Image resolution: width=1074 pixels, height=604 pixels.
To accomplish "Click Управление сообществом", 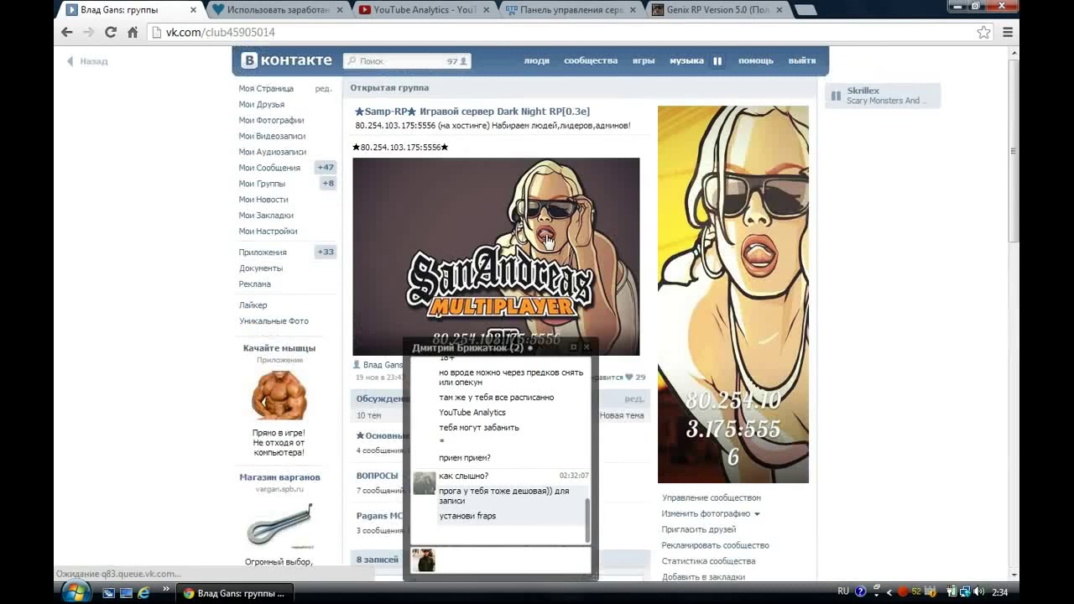I will [711, 497].
